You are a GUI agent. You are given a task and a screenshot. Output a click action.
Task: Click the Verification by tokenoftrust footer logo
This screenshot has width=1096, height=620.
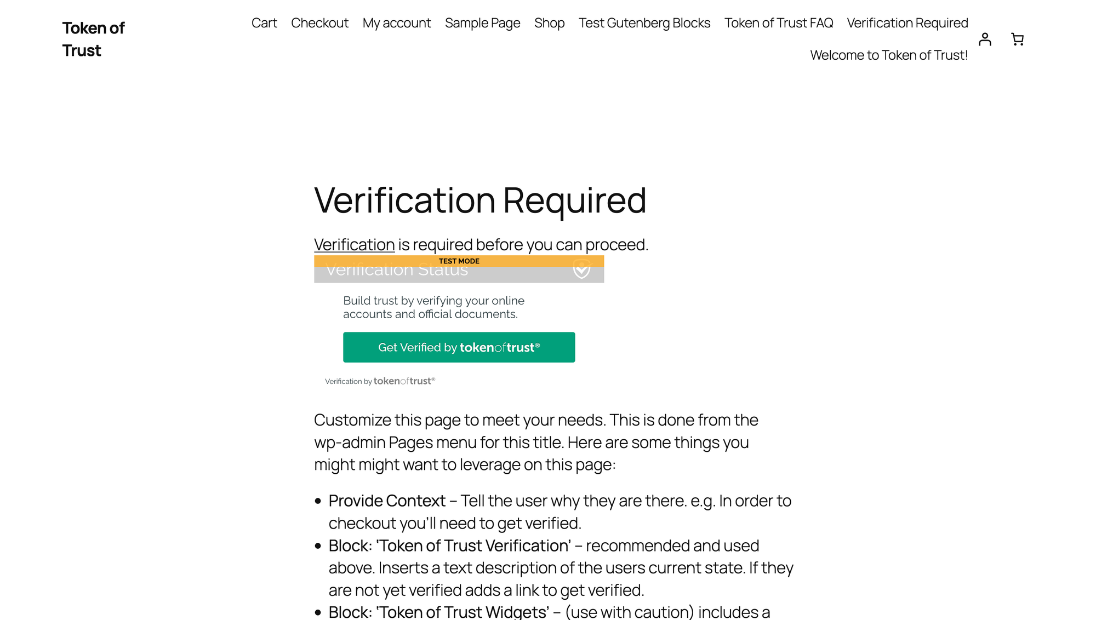coord(380,381)
